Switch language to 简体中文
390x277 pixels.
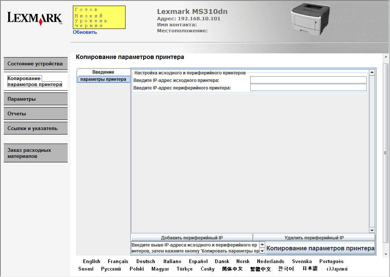point(232,269)
